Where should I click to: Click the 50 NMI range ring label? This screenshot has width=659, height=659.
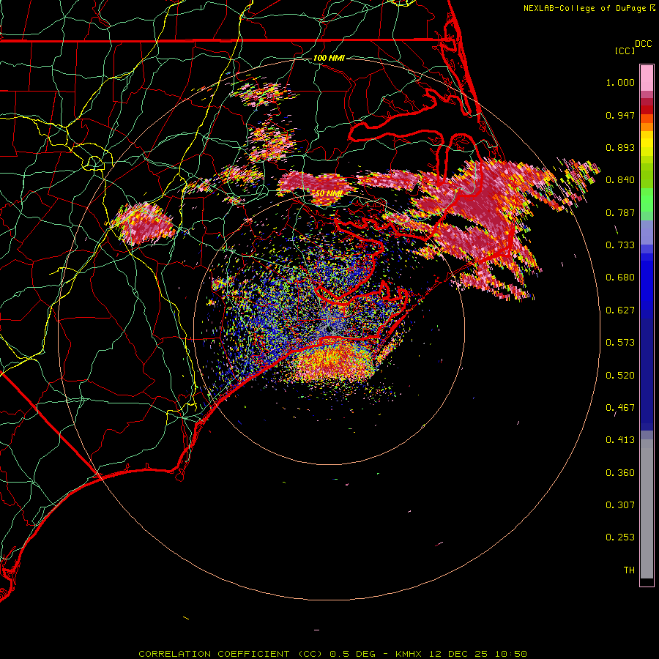tap(329, 193)
